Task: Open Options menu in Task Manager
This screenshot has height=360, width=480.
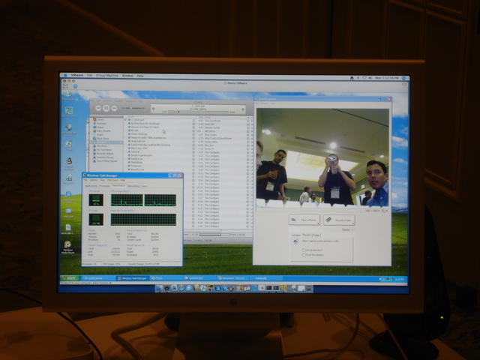Action: point(93,180)
